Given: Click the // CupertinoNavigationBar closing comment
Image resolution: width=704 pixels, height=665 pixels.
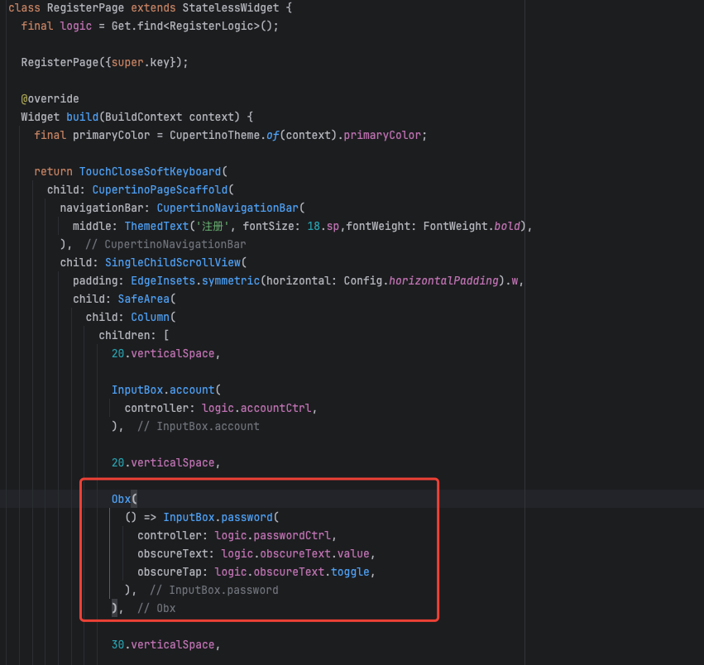Looking at the screenshot, I should (x=165, y=244).
